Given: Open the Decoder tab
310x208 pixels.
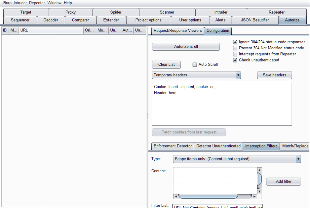Looking at the screenshot, I should click(x=51, y=20).
